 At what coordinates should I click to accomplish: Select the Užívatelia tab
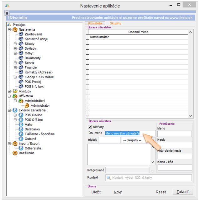94,23
